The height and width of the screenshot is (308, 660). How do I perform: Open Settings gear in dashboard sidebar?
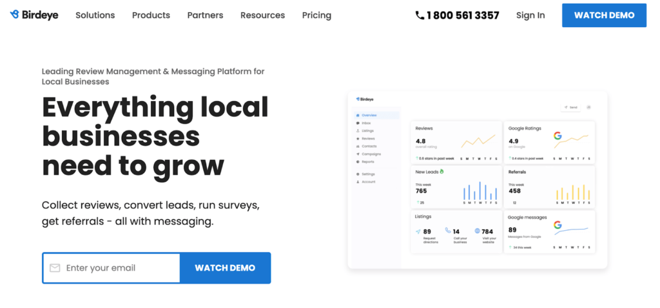tap(358, 174)
